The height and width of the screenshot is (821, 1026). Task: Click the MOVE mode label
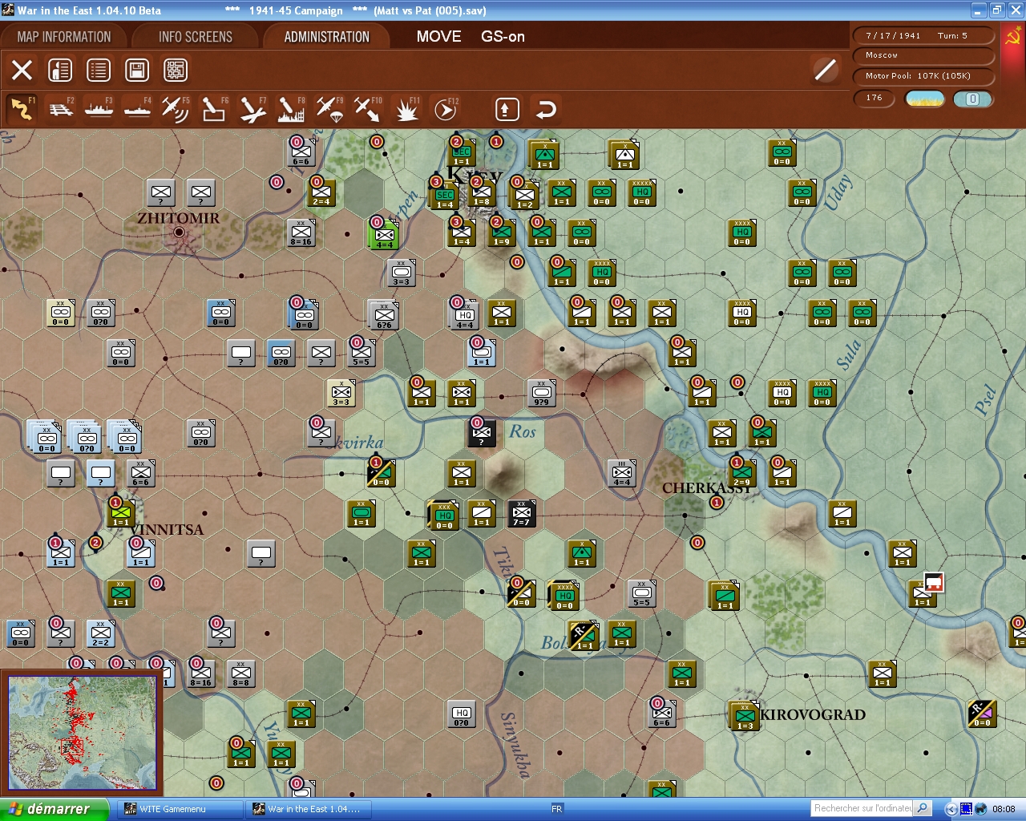point(438,37)
